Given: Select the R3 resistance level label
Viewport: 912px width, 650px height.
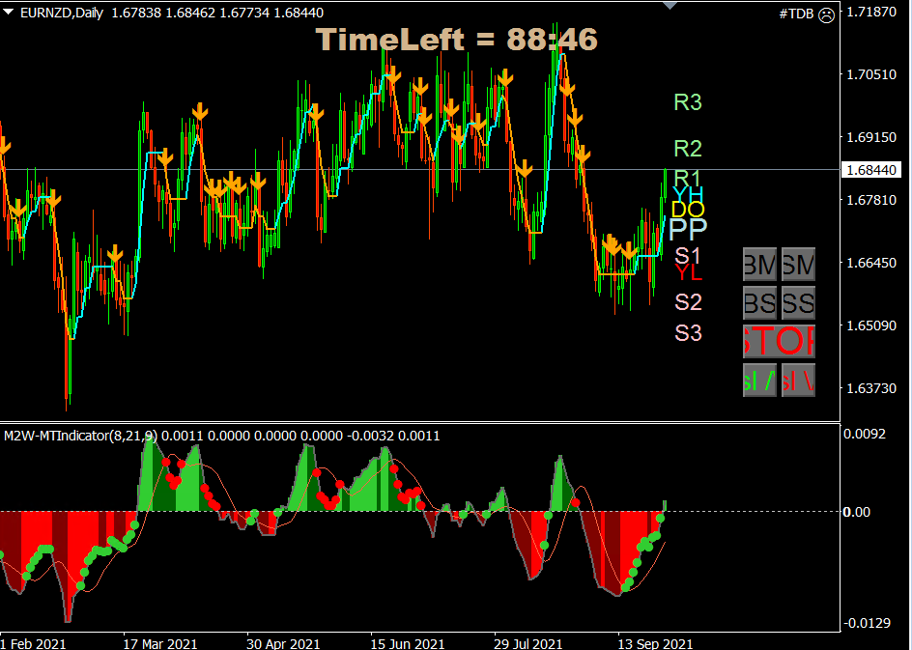Looking at the screenshot, I should point(688,102).
